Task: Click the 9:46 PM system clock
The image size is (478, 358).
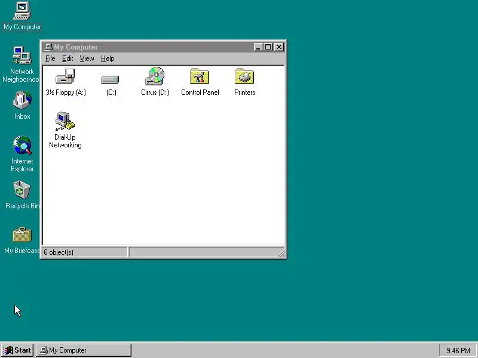Action: click(x=458, y=351)
